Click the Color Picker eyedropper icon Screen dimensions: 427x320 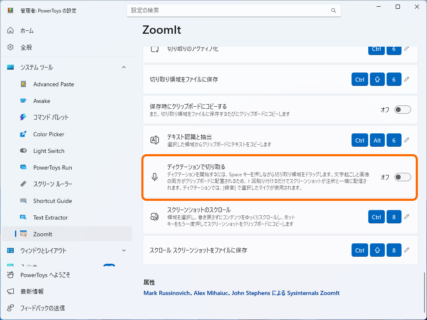[23, 134]
